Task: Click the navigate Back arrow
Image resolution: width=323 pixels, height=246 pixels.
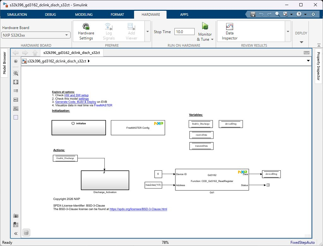Action: click(x=16, y=53)
